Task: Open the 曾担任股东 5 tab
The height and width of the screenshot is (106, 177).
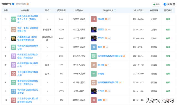Action: point(22,4)
